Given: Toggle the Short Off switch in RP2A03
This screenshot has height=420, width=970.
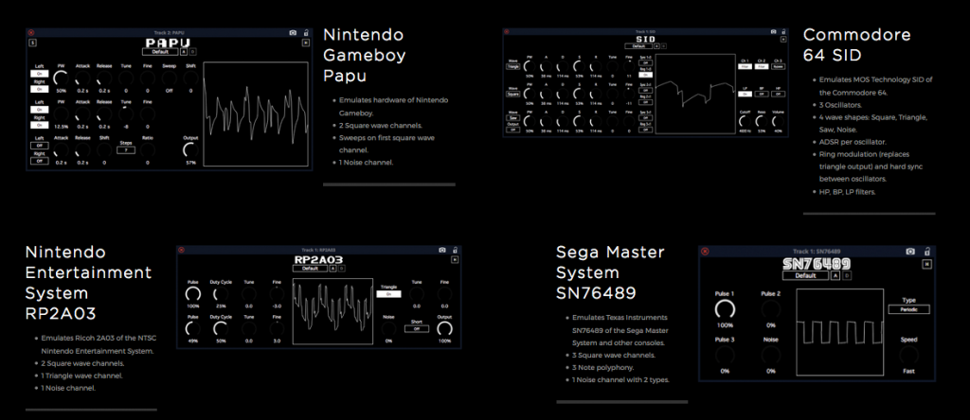Looking at the screenshot, I should (417, 329).
